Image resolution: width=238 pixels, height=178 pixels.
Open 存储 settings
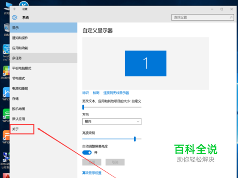tap(43, 99)
